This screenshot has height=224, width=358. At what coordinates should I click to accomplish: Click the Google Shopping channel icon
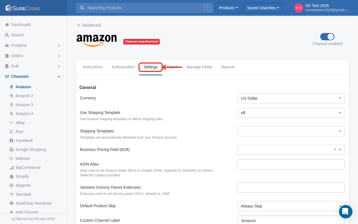tap(11, 150)
